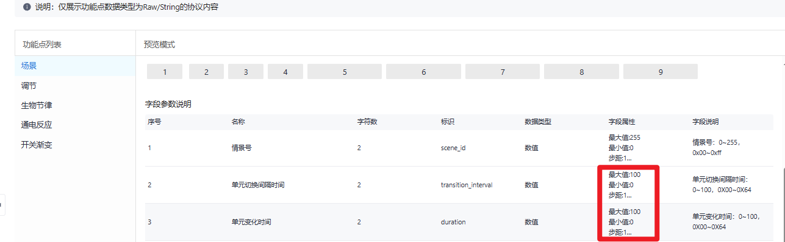Click the 预览模式 header label
The width and height of the screenshot is (785, 242).
point(159,44)
